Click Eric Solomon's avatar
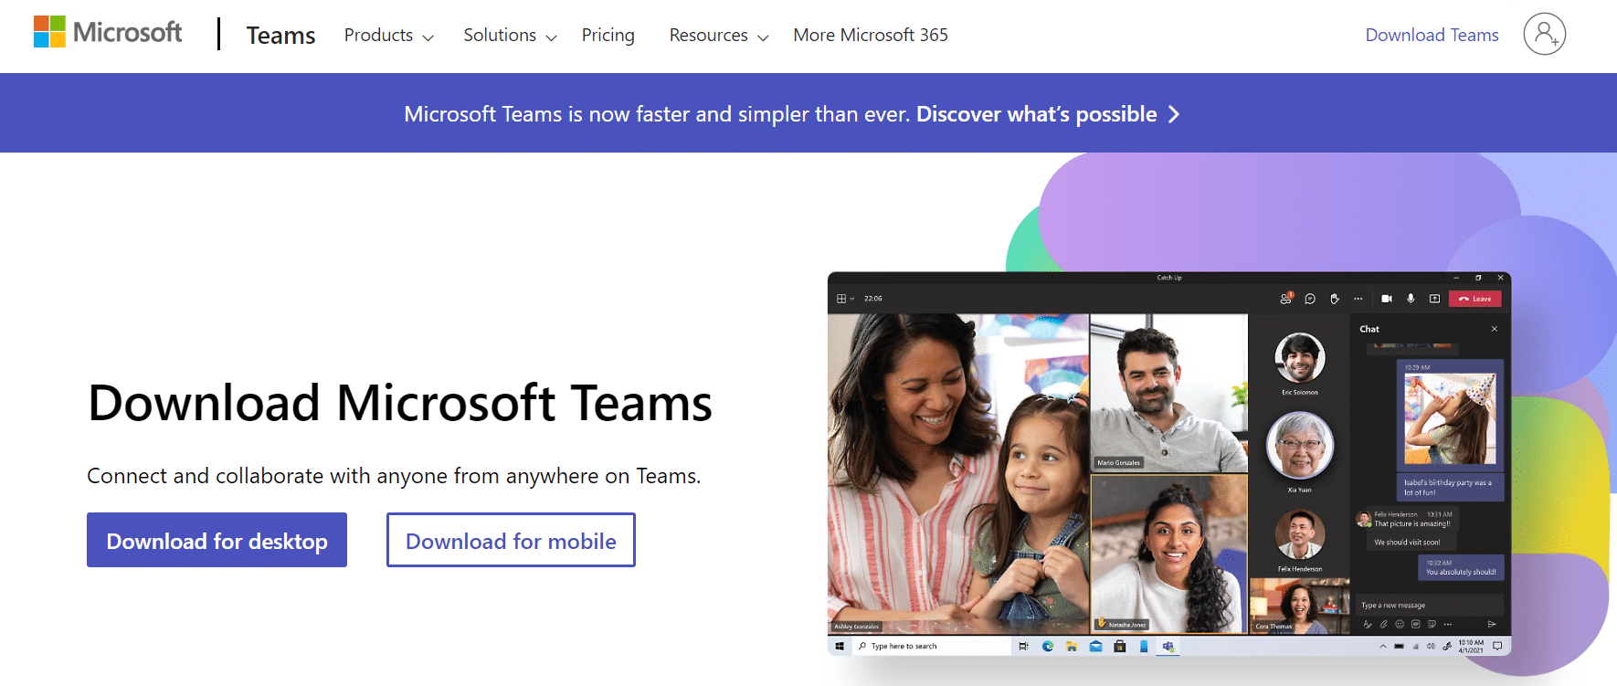The image size is (1617, 686). (x=1299, y=357)
